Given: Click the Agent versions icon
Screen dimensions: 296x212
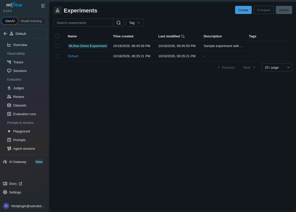Looking at the screenshot, I should (9, 148).
